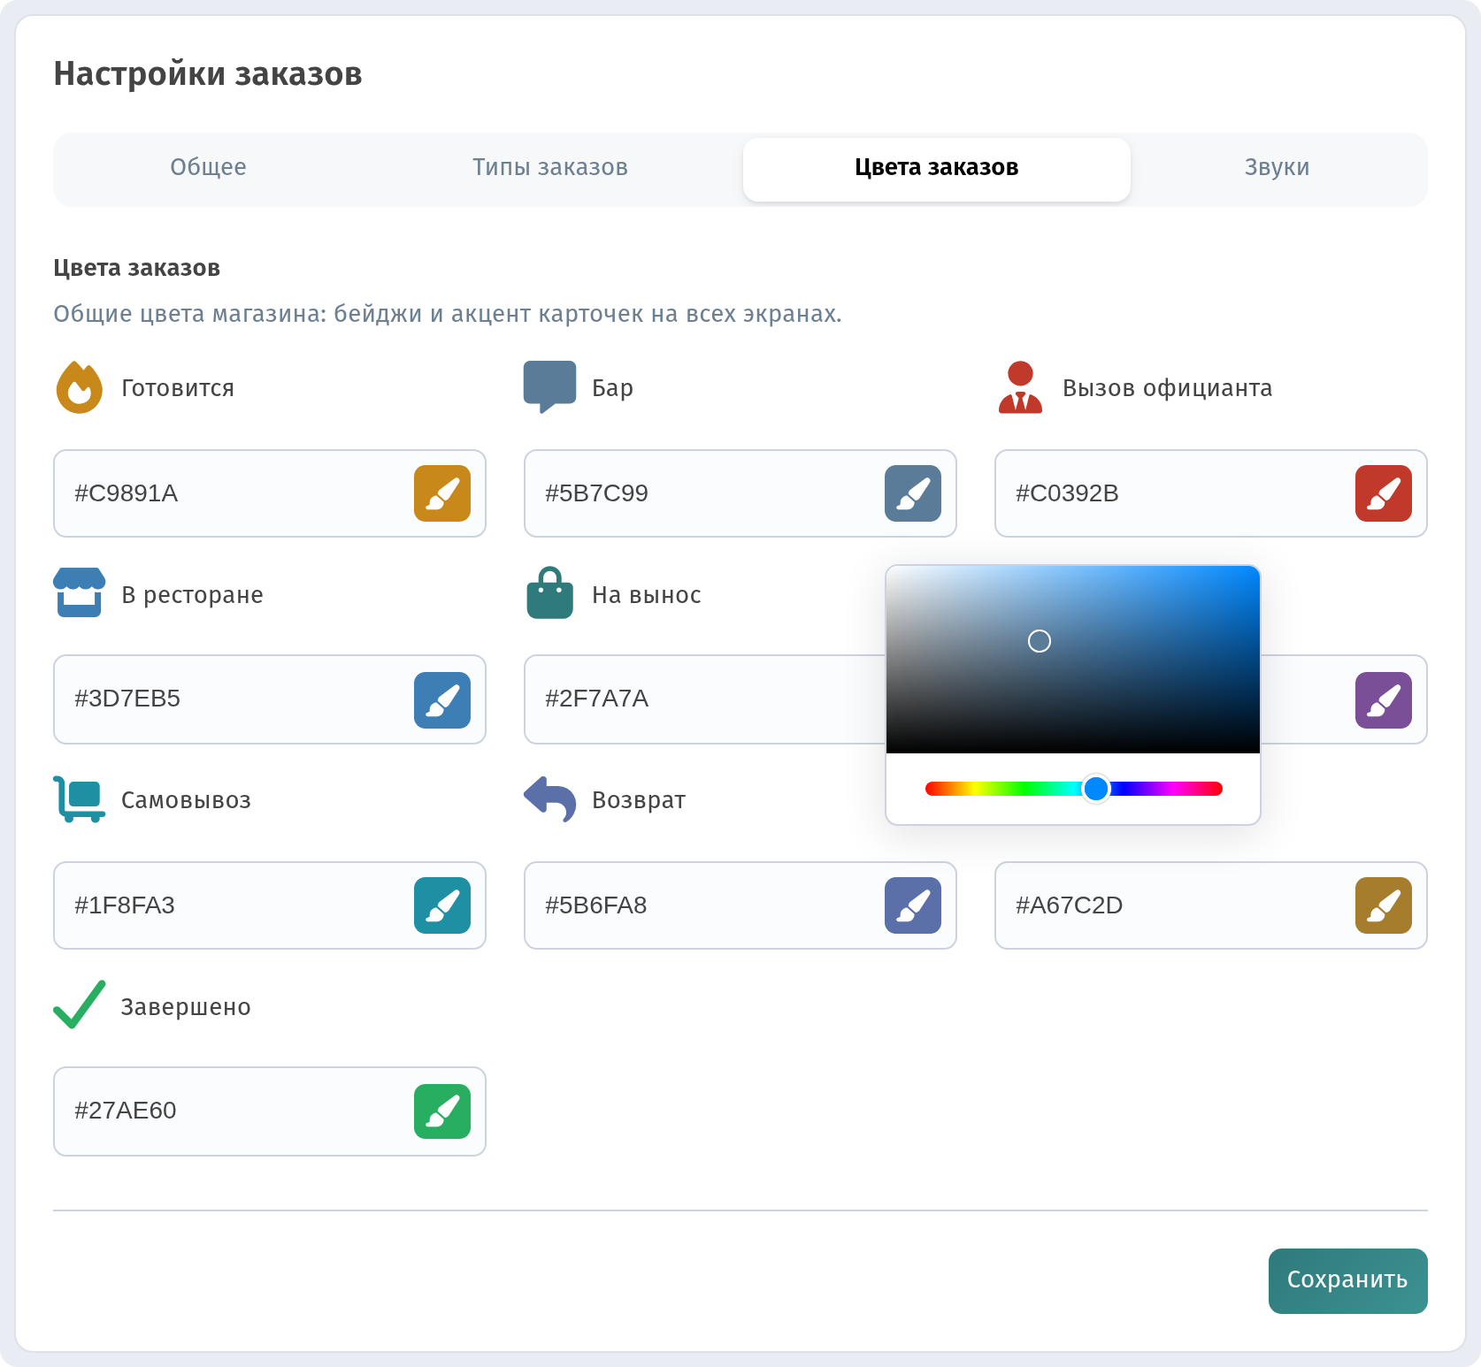1481x1367 pixels.
Task: Open color picker for #C9891A Готовится
Action: tap(442, 493)
